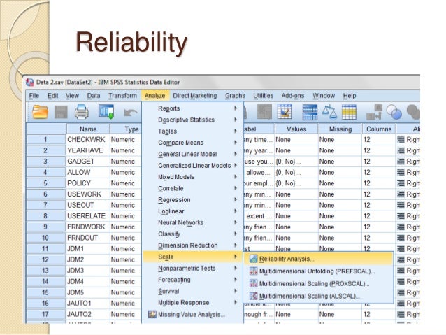Click the Select Cases yellow grid icon
This screenshot has height=335, width=446.
(x=349, y=112)
